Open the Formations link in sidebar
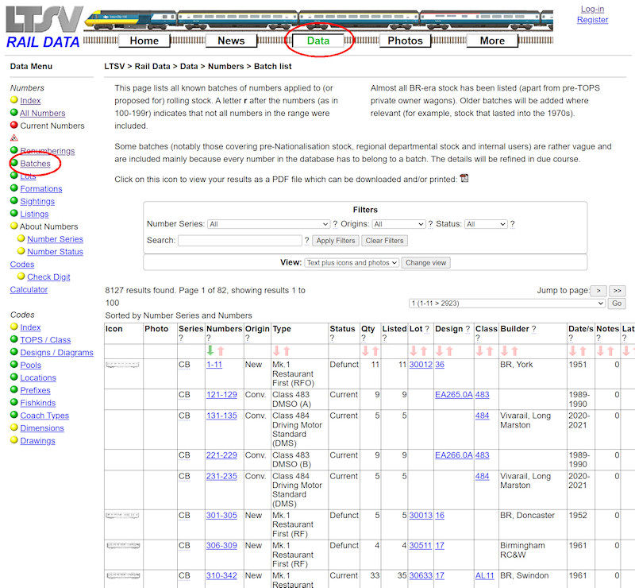This screenshot has height=588, width=635. coord(41,189)
